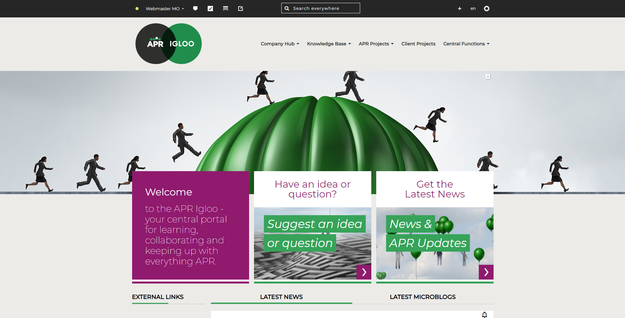
Task: Click the APR Igloo logo
Action: click(x=169, y=44)
